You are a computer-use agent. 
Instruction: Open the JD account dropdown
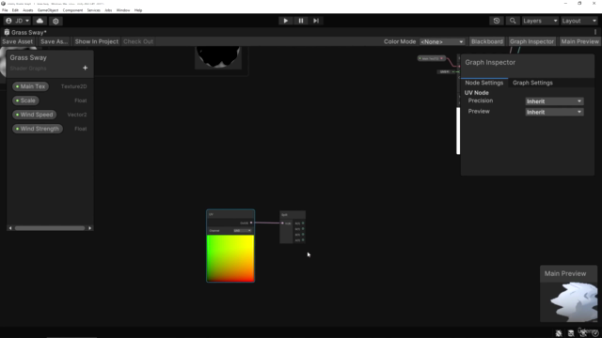pyautogui.click(x=17, y=21)
